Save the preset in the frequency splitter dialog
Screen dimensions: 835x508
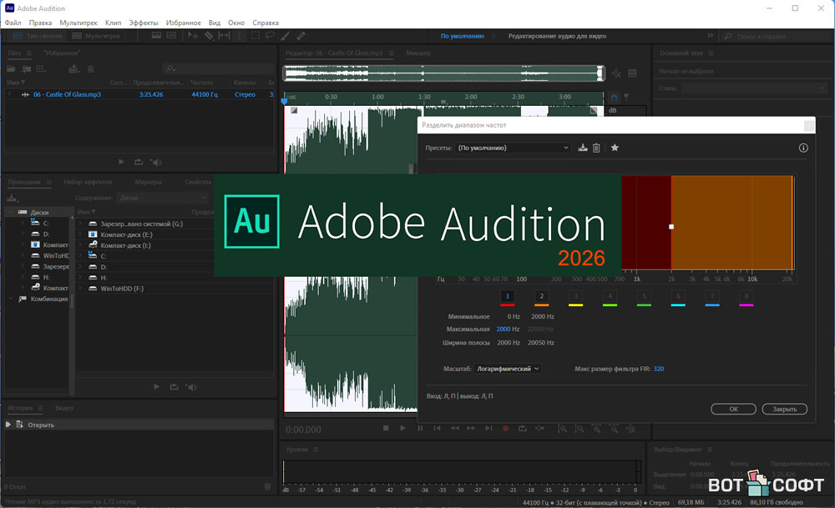[583, 148]
